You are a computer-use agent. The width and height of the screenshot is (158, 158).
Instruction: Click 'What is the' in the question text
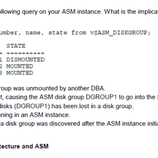pyautogui.click(x=120, y=12)
